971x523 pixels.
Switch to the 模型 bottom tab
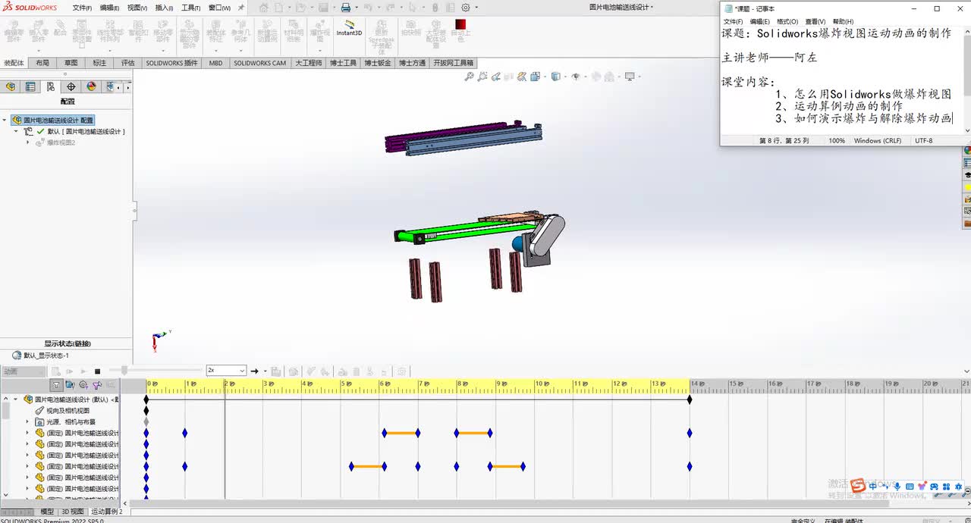pyautogui.click(x=47, y=512)
